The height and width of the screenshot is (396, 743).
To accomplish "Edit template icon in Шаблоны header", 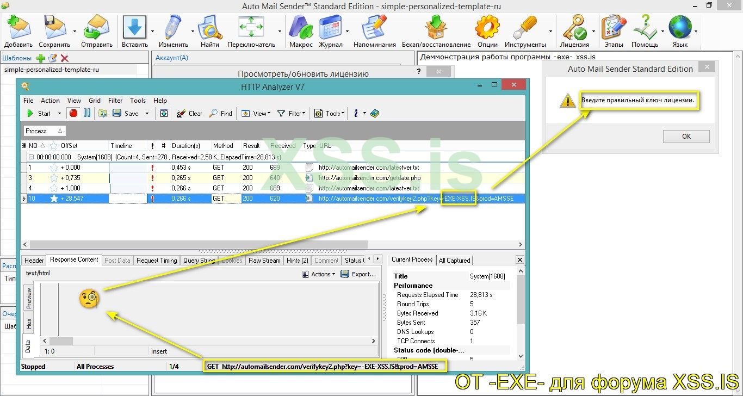I will click(x=53, y=58).
